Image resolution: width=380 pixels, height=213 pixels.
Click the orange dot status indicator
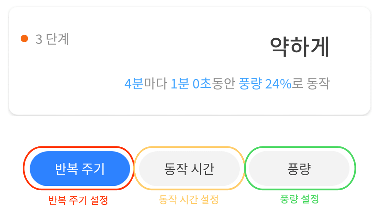24,39
